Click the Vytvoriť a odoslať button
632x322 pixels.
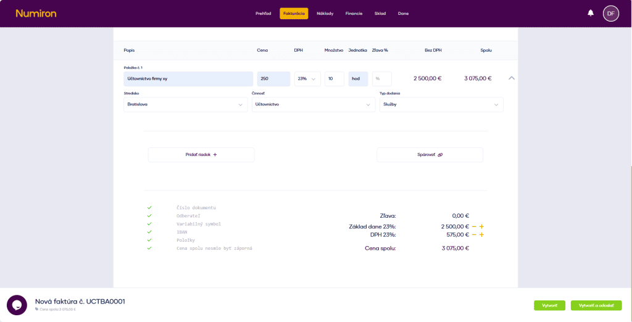[x=596, y=305]
